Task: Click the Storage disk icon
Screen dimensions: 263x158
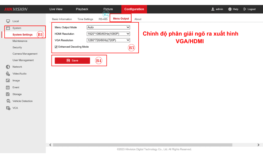Action: (8, 94)
